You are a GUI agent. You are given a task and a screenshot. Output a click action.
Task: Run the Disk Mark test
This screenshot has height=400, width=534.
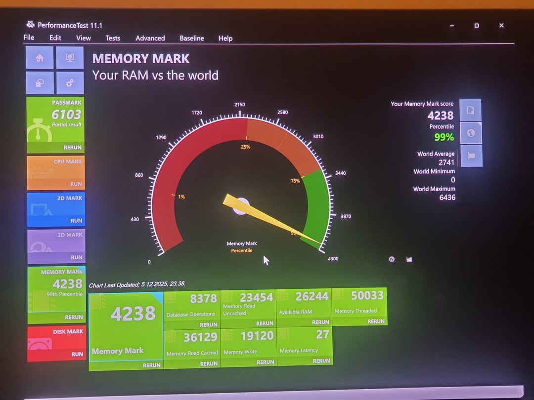tap(77, 354)
